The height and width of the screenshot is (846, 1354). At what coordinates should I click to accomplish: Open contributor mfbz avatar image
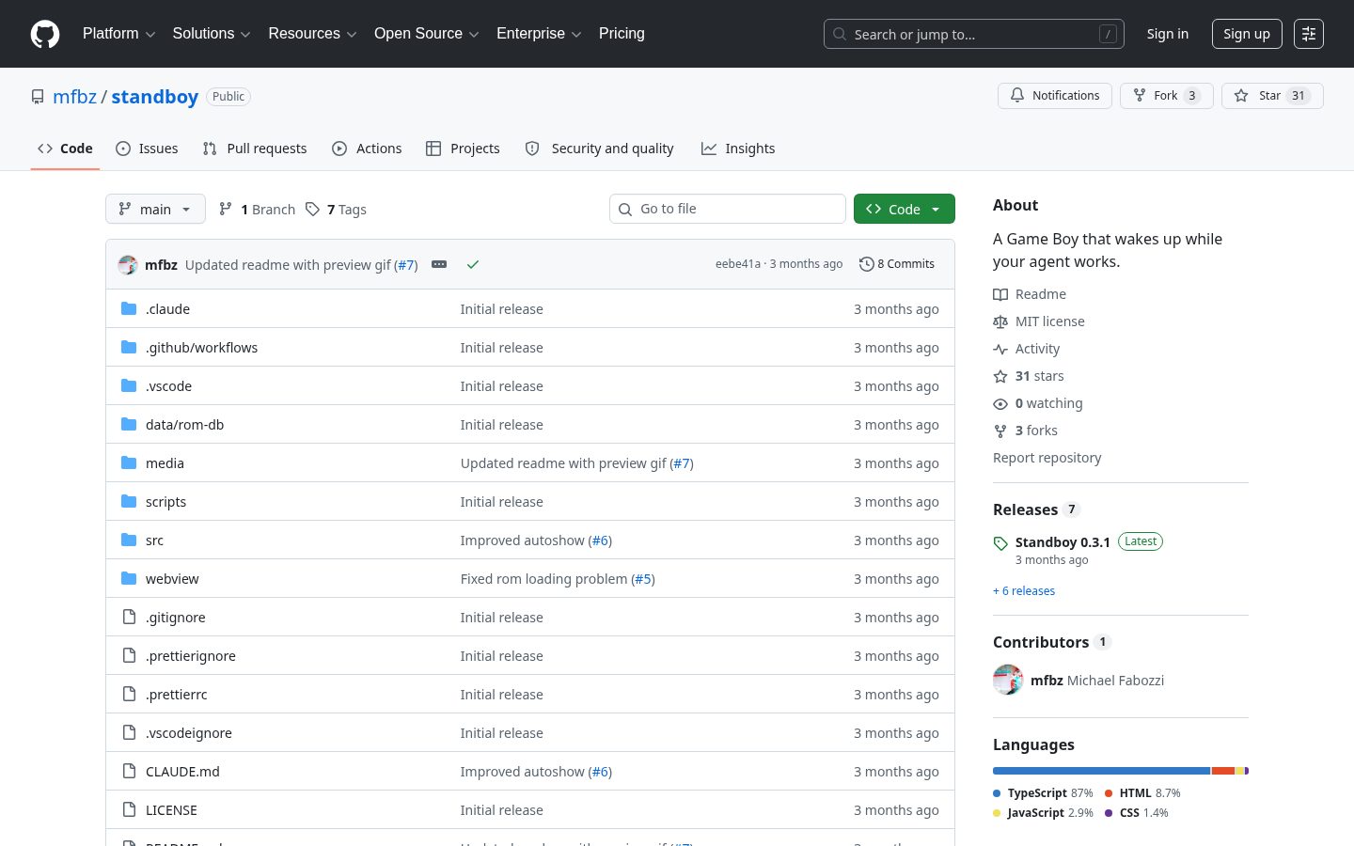(x=1008, y=680)
